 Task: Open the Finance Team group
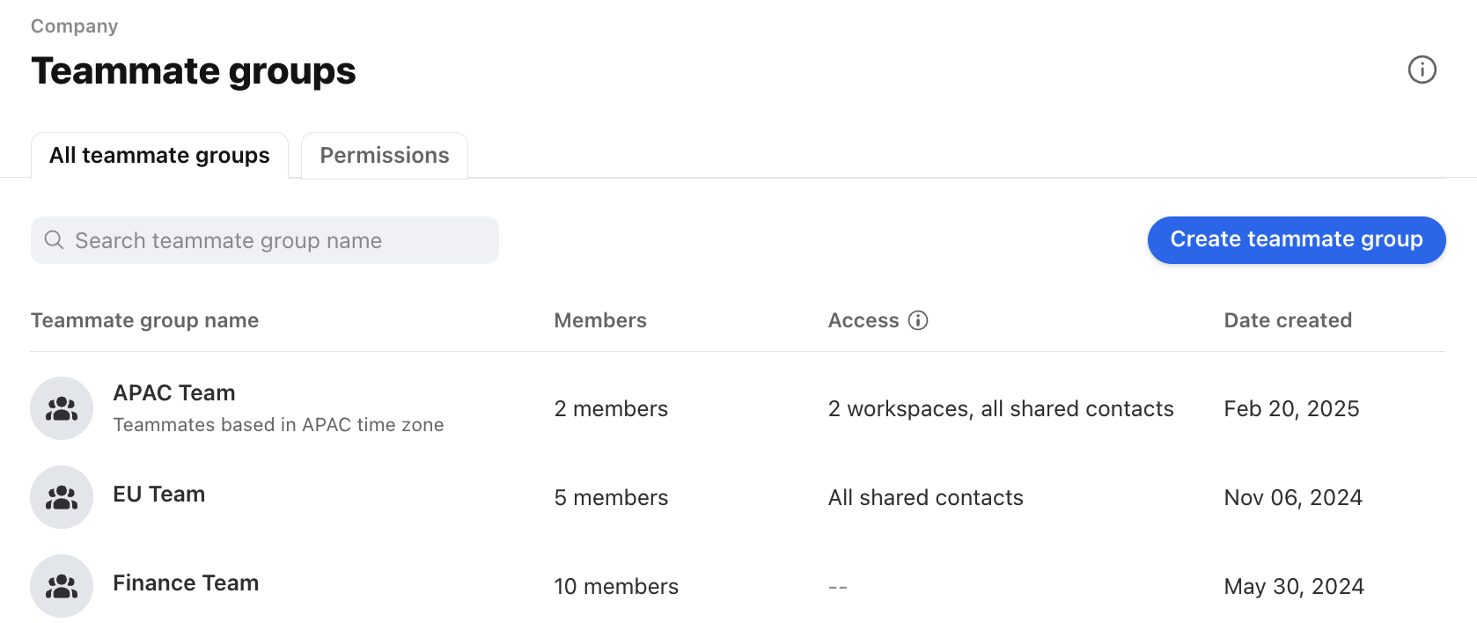pos(186,583)
